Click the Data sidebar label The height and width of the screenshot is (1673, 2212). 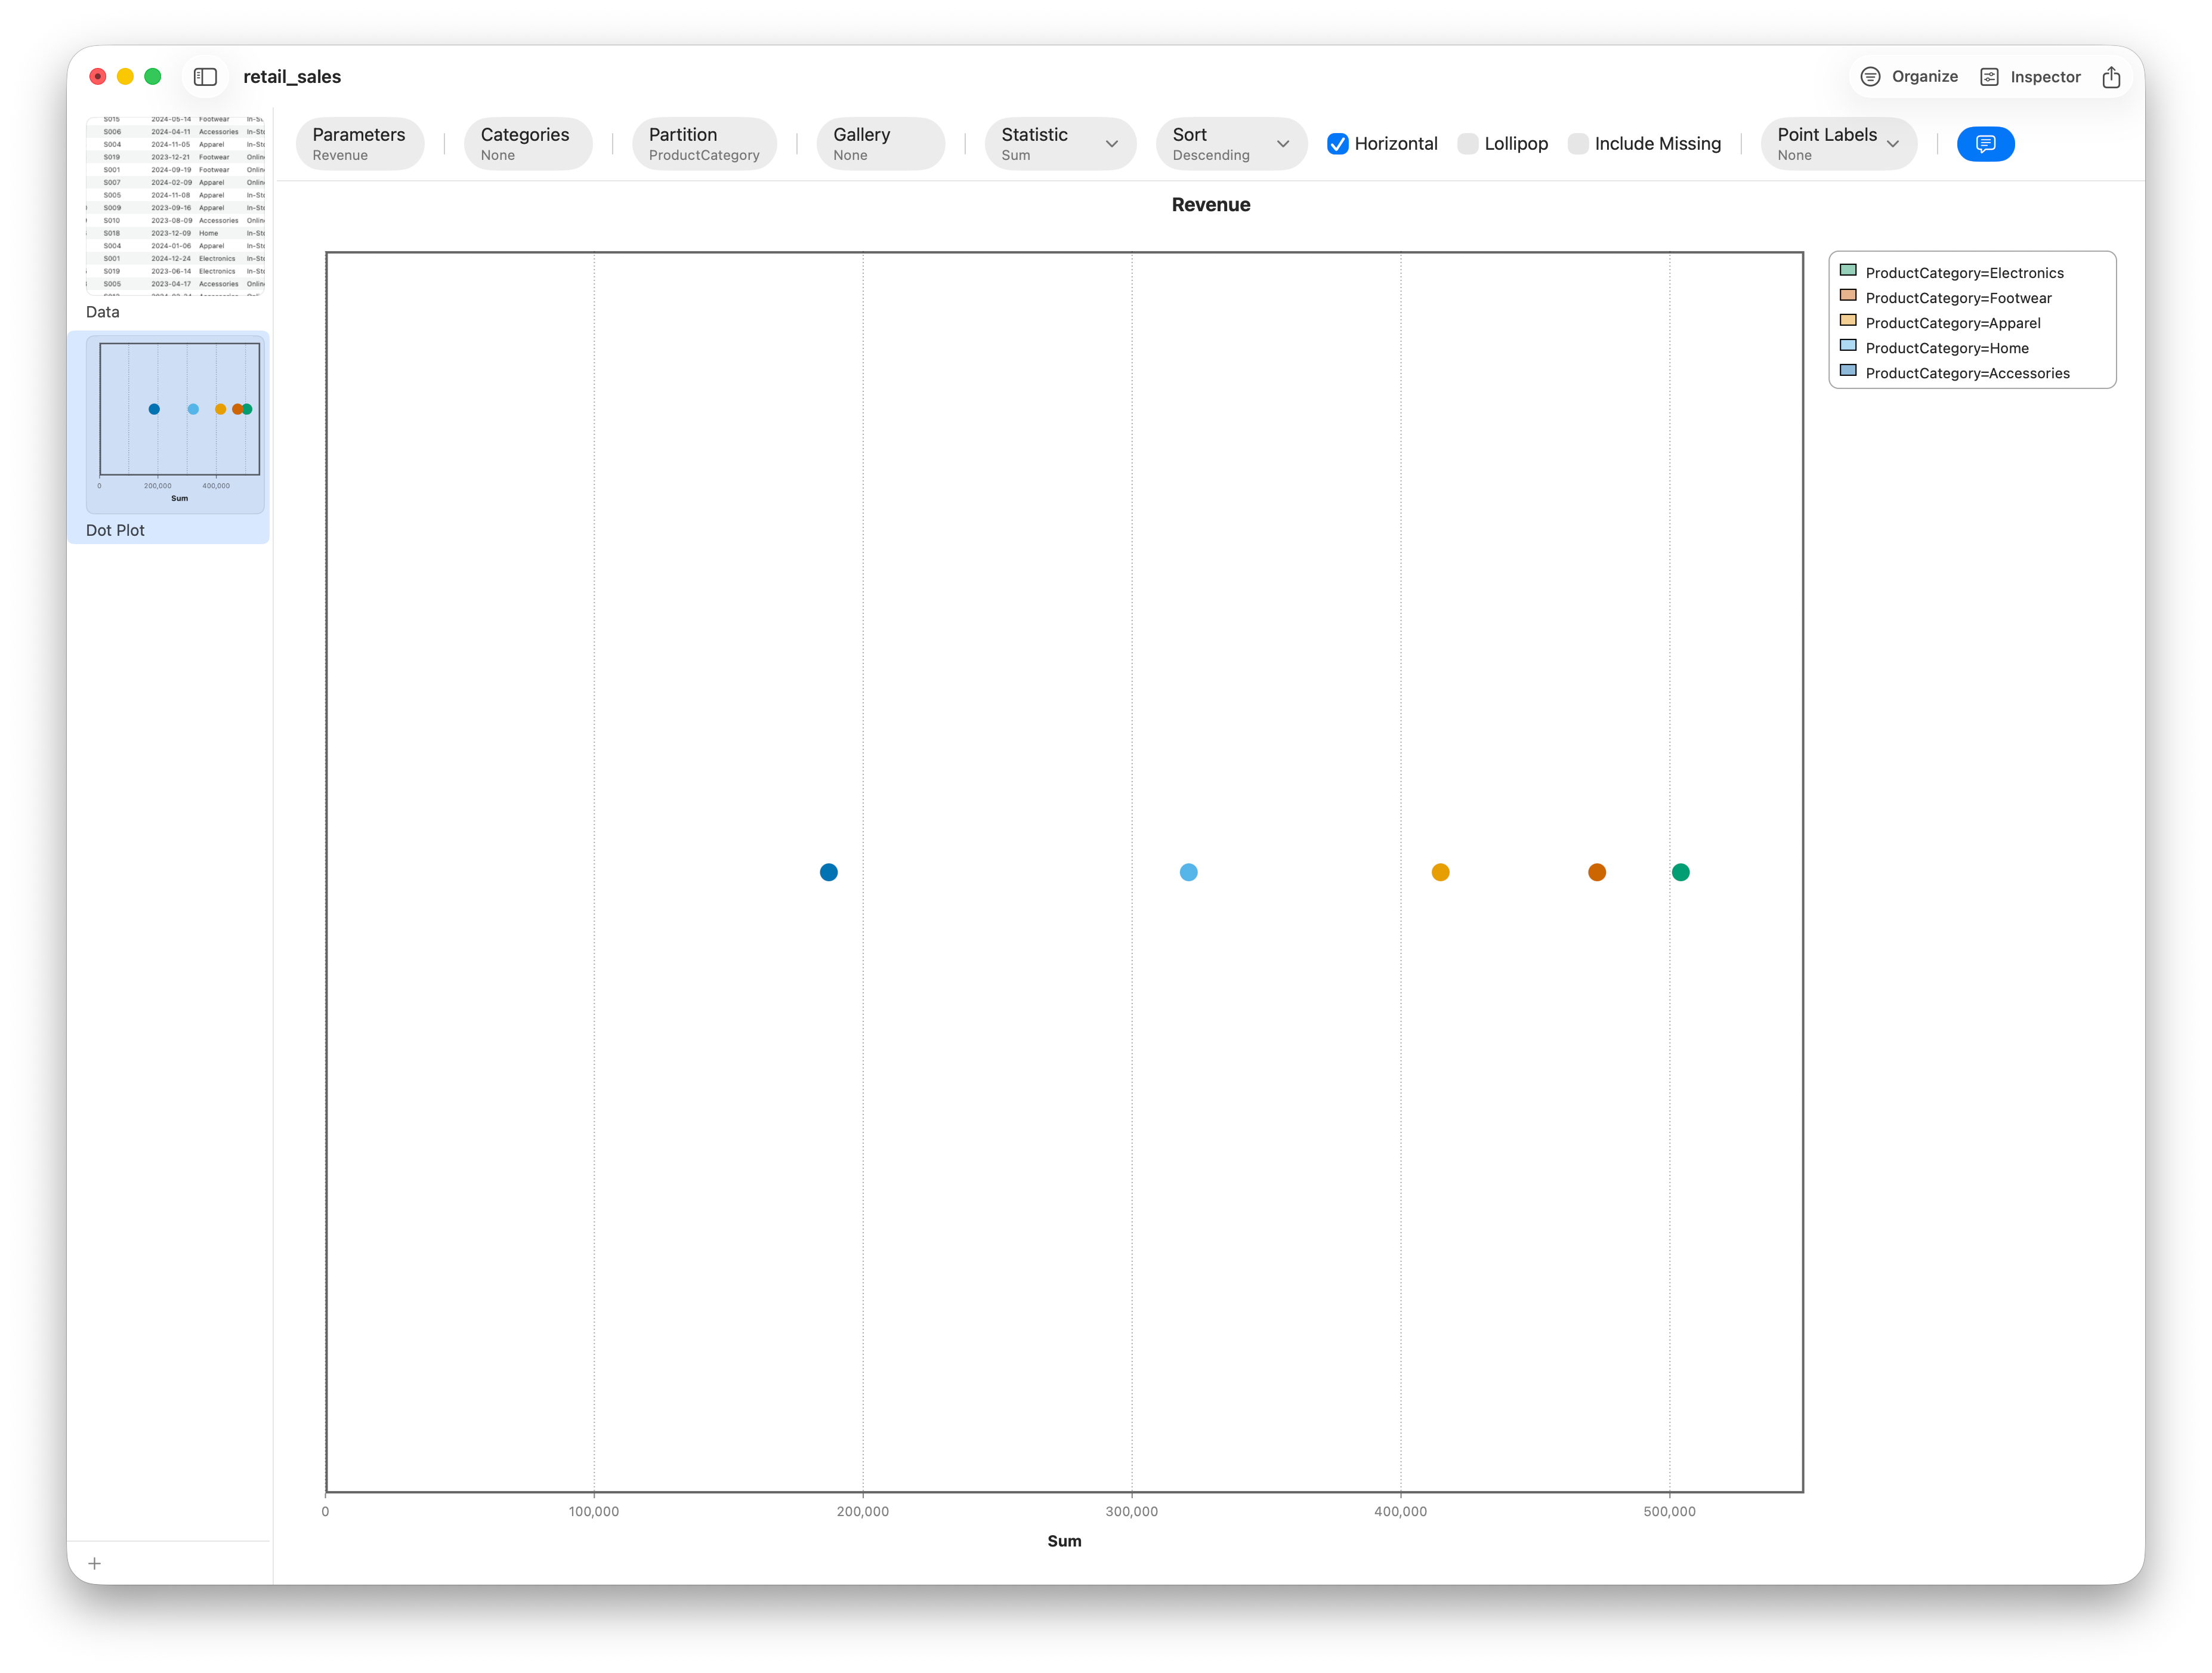pos(102,312)
